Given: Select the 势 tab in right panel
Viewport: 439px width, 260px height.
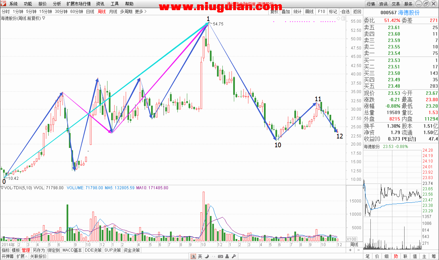Looking at the screenshot, I should pos(396,256).
